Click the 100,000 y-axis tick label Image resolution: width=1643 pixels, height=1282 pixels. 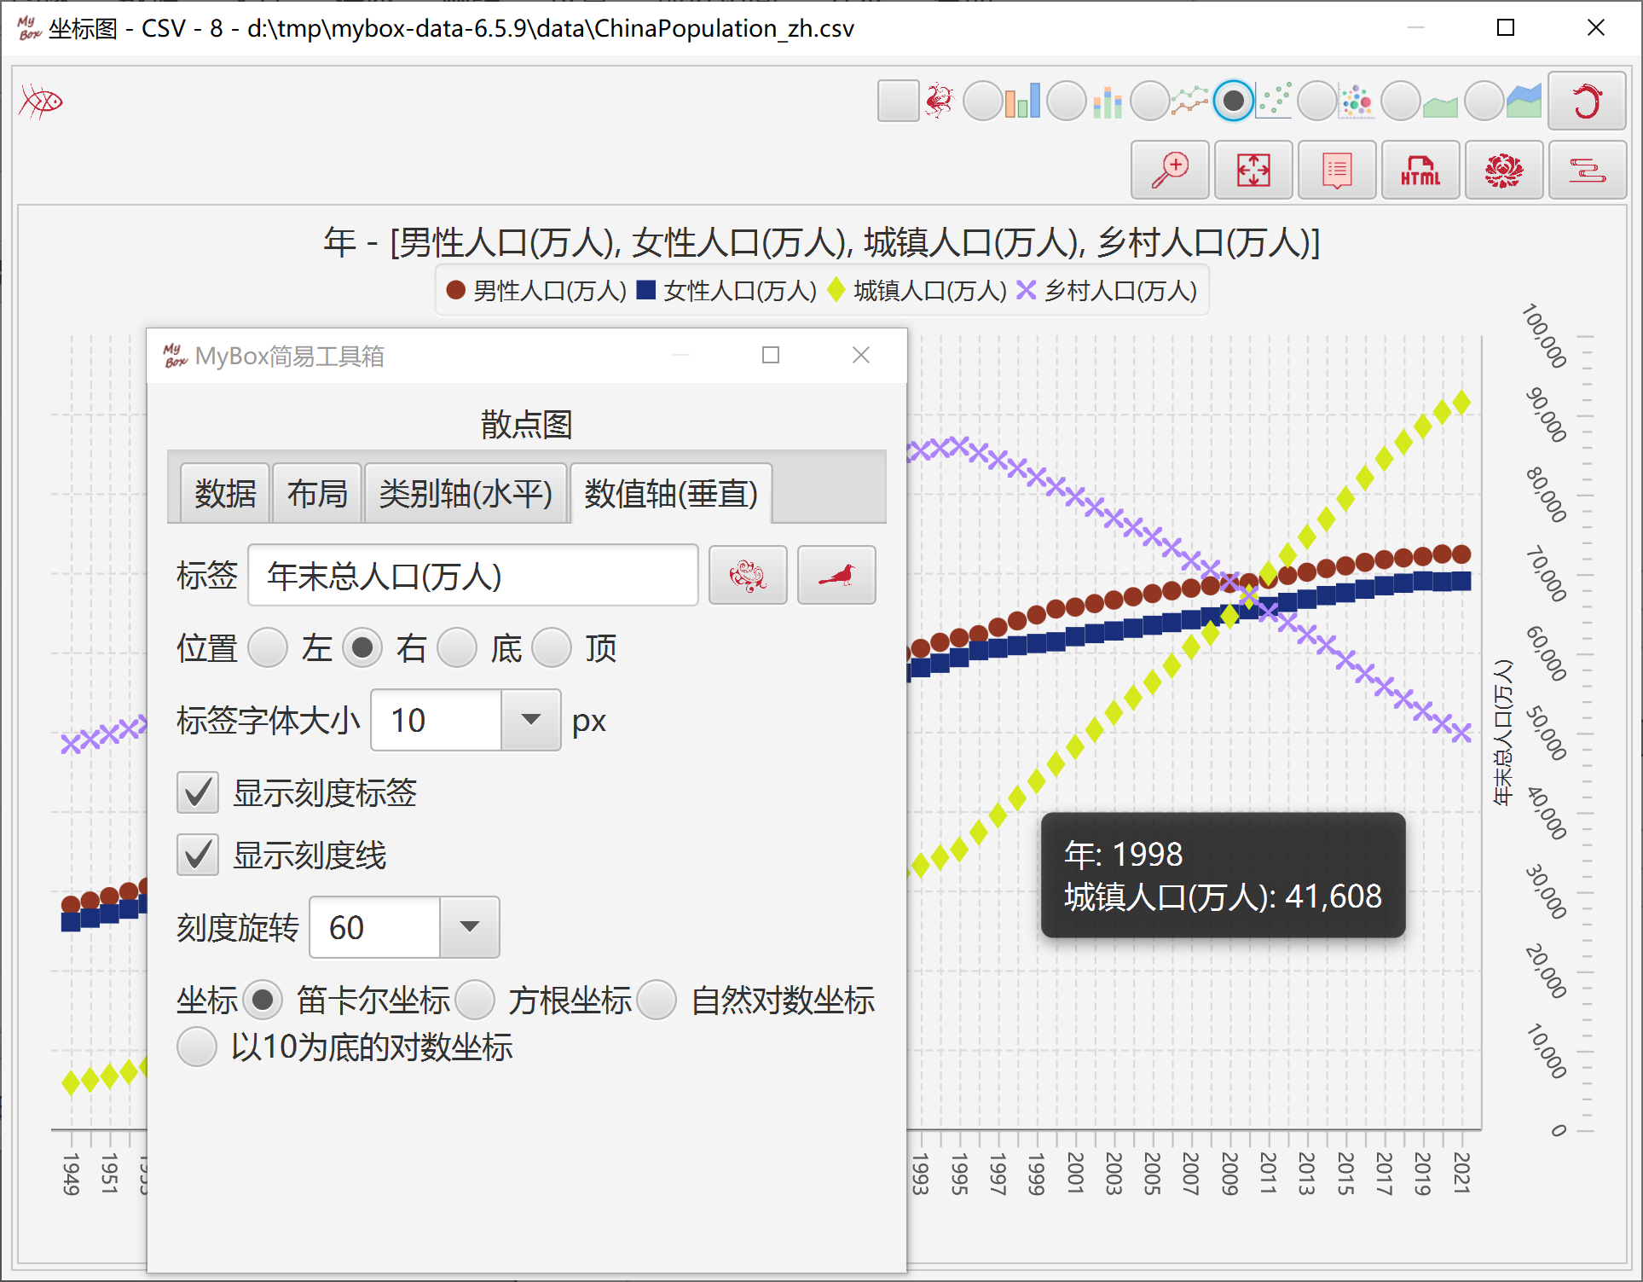pos(1545,335)
